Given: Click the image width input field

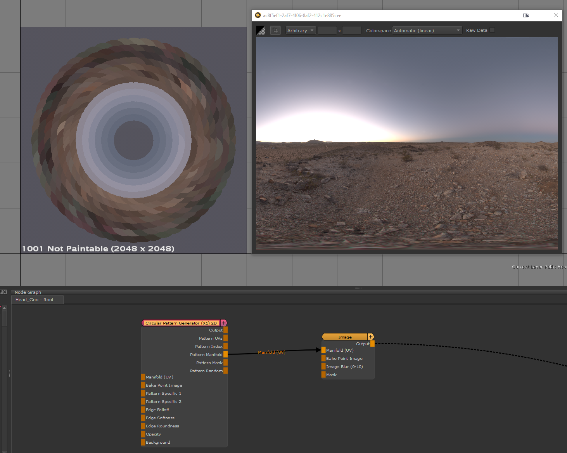Looking at the screenshot, I should click(x=327, y=30).
